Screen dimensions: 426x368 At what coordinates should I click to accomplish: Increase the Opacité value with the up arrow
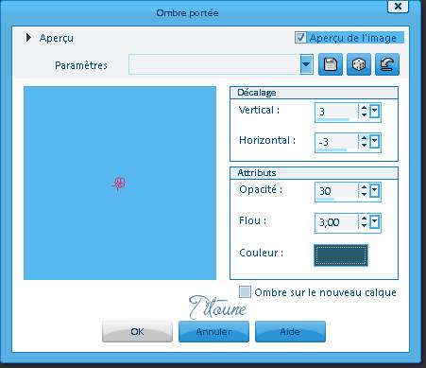[364, 187]
